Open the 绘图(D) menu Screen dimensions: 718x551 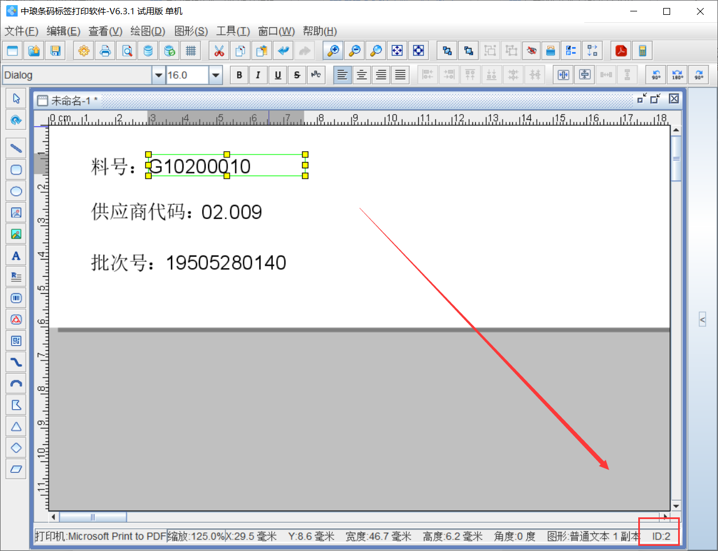pyautogui.click(x=148, y=31)
